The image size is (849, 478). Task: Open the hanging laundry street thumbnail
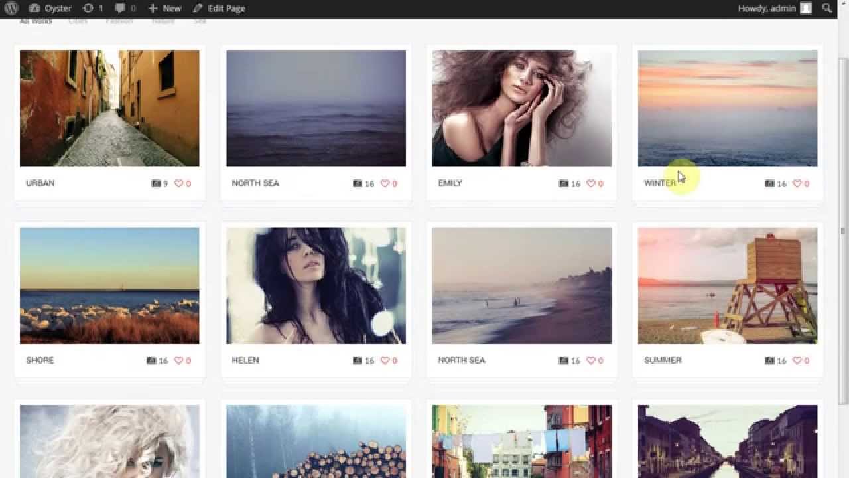pos(522,441)
